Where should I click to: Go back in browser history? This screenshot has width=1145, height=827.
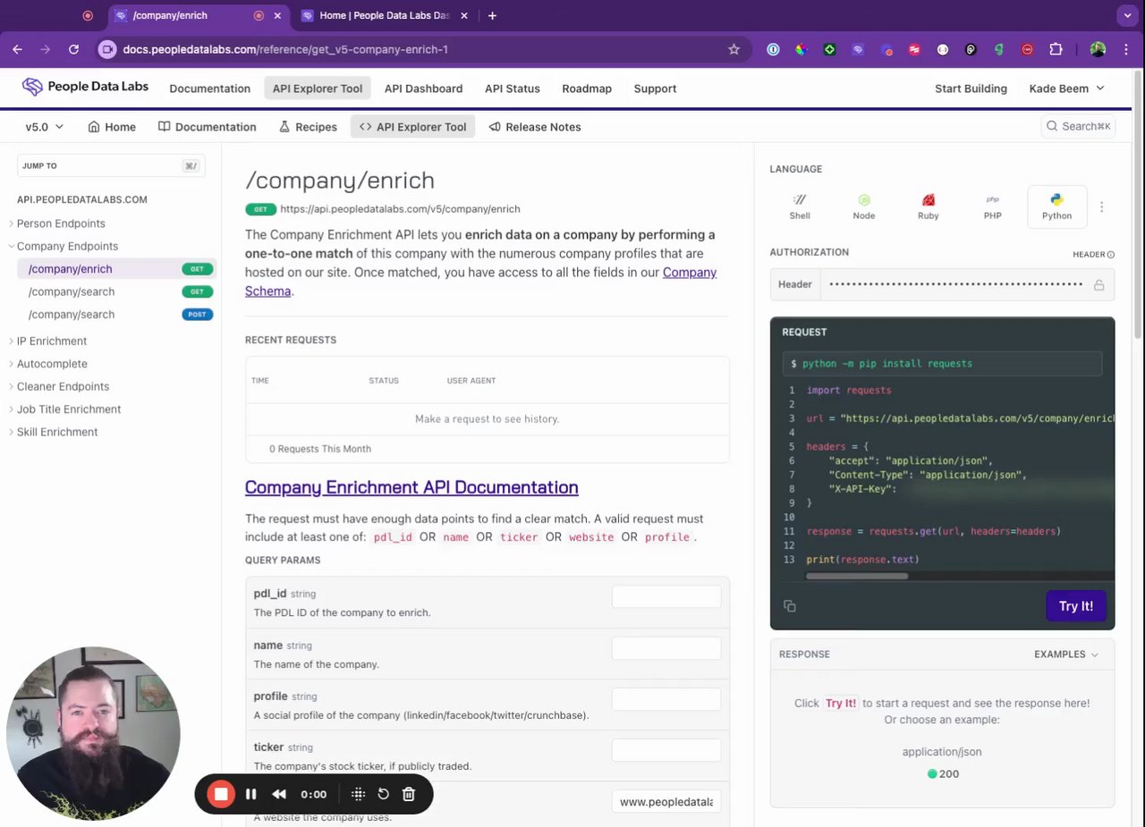[x=19, y=49]
